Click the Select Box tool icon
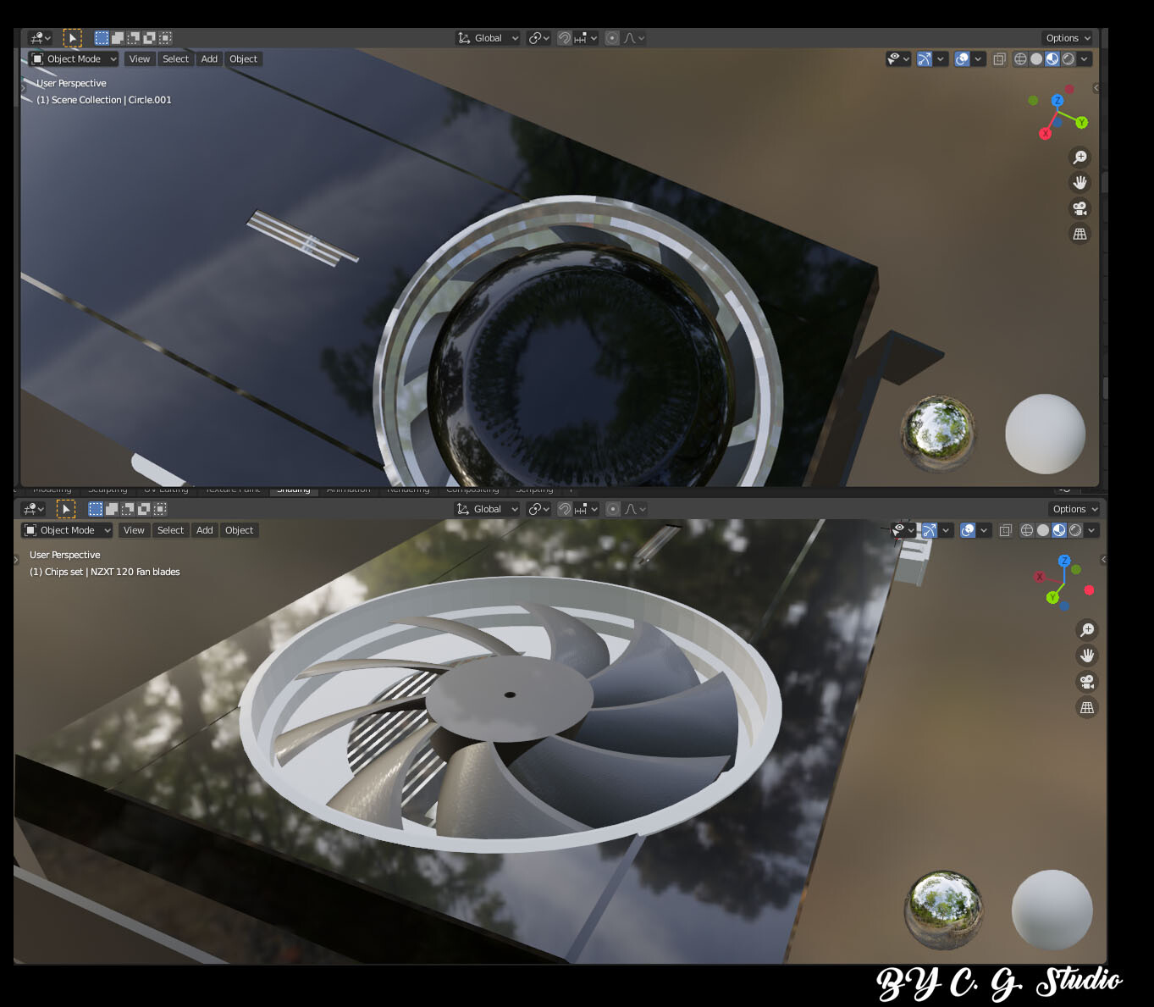Image resolution: width=1154 pixels, height=1007 pixels. 100,37
